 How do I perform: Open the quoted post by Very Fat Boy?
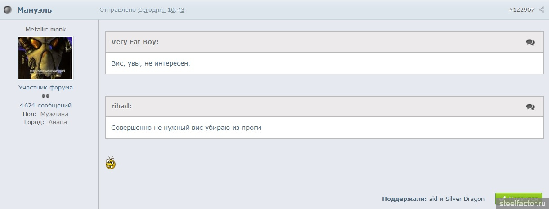(x=531, y=42)
